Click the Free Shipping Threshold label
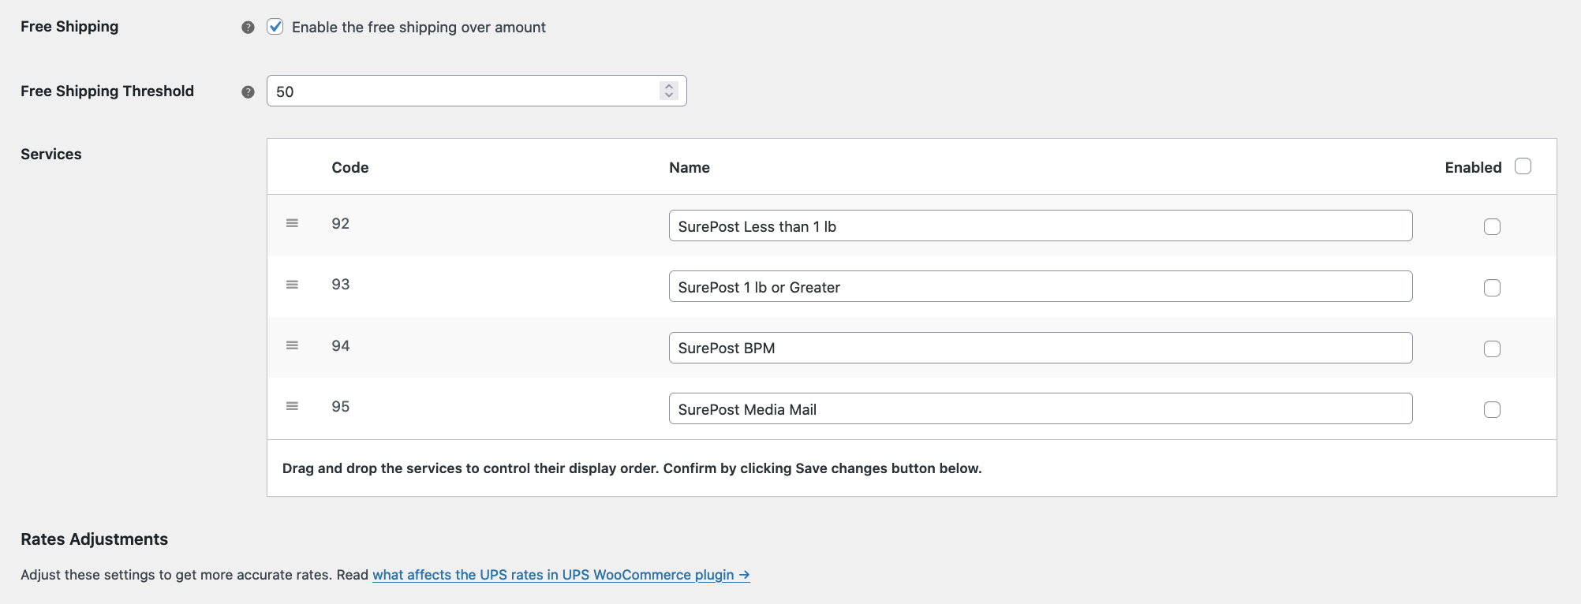 click(107, 91)
